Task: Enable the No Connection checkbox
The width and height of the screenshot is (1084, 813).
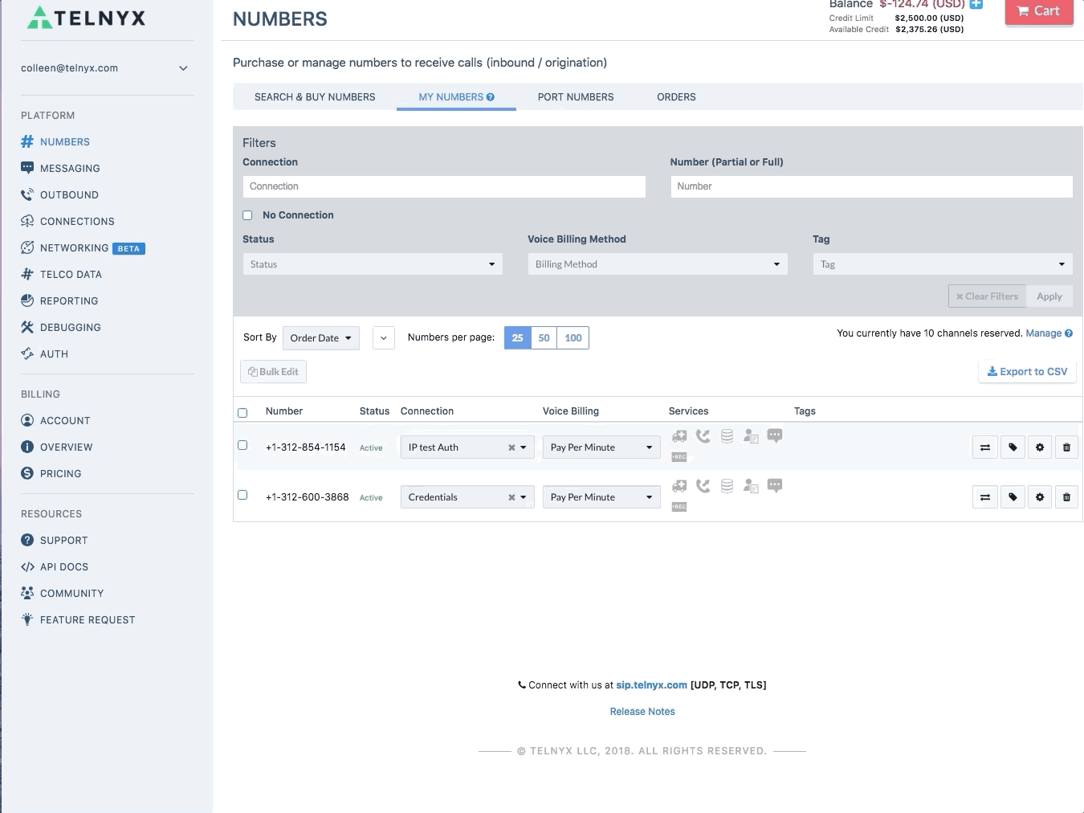Action: (x=247, y=215)
